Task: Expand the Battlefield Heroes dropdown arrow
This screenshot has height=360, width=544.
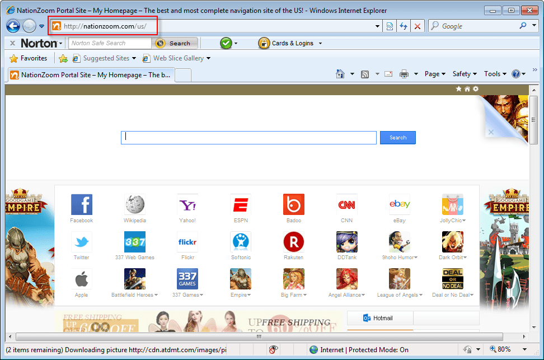Action: click(156, 294)
